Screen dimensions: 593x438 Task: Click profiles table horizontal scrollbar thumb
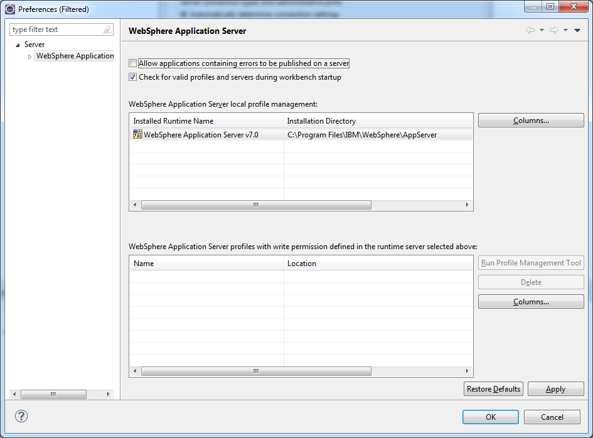(x=256, y=371)
